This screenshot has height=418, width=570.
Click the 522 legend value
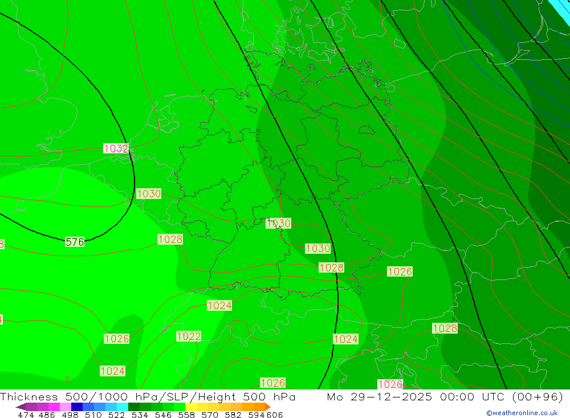click(x=116, y=415)
